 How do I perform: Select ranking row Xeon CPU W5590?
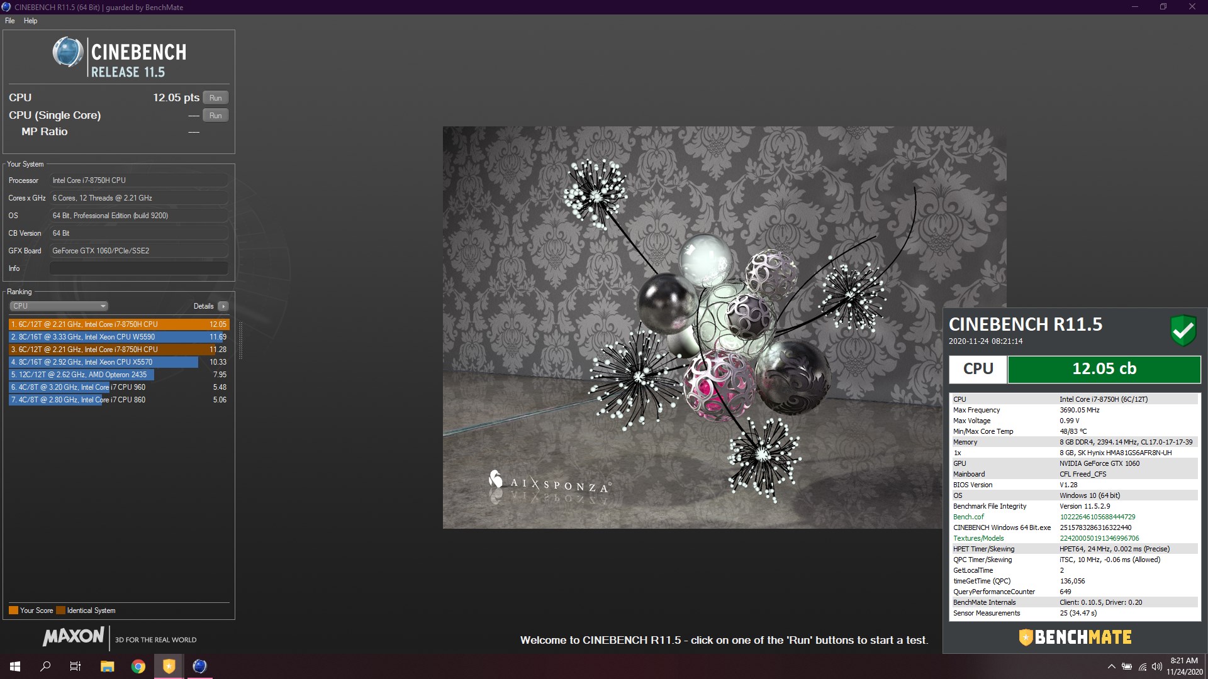tap(119, 337)
